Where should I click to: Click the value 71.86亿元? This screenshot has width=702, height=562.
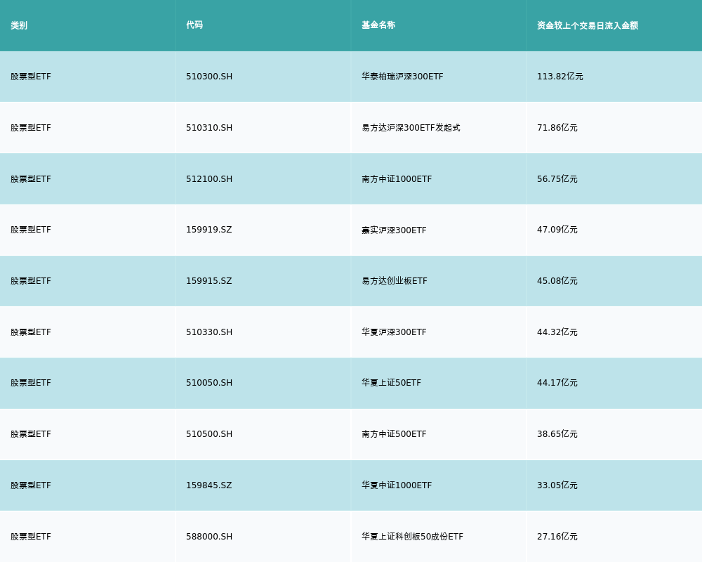[x=557, y=128]
